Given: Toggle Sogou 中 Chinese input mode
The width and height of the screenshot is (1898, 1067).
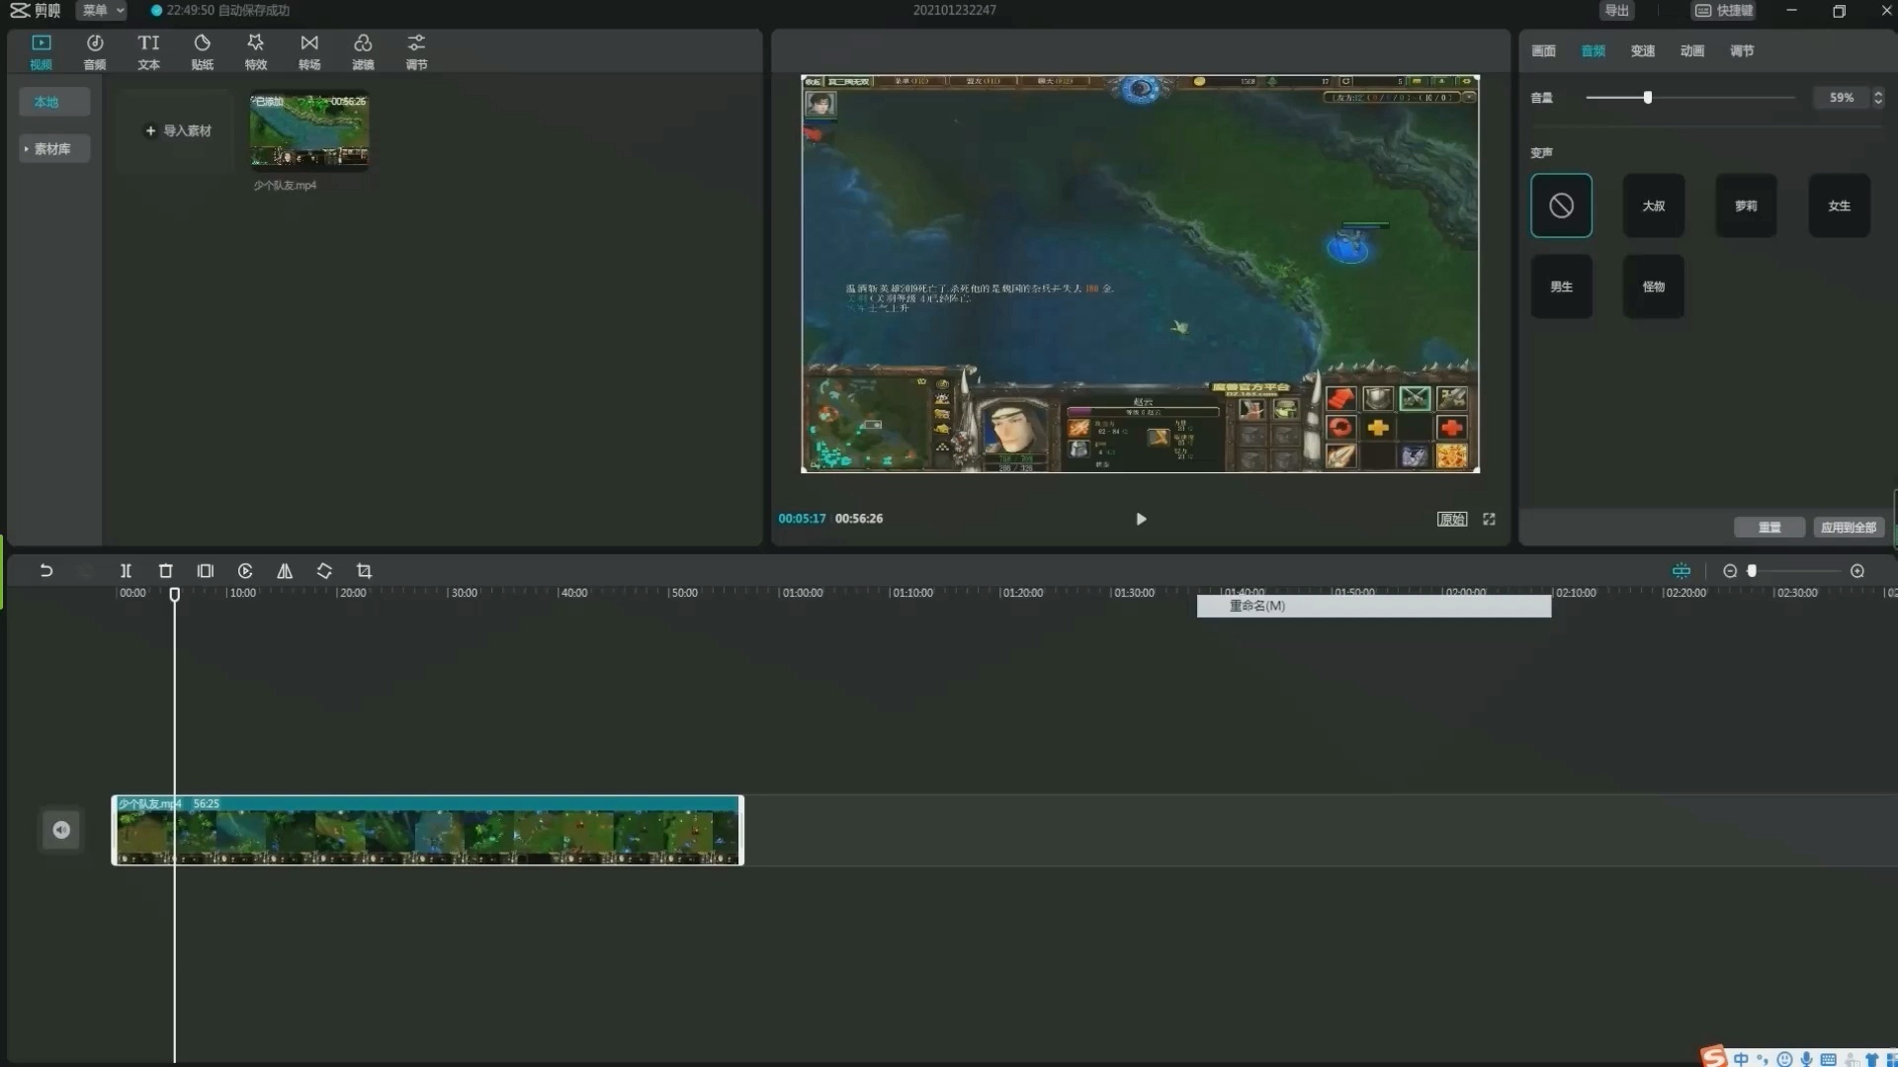Looking at the screenshot, I should [1741, 1059].
